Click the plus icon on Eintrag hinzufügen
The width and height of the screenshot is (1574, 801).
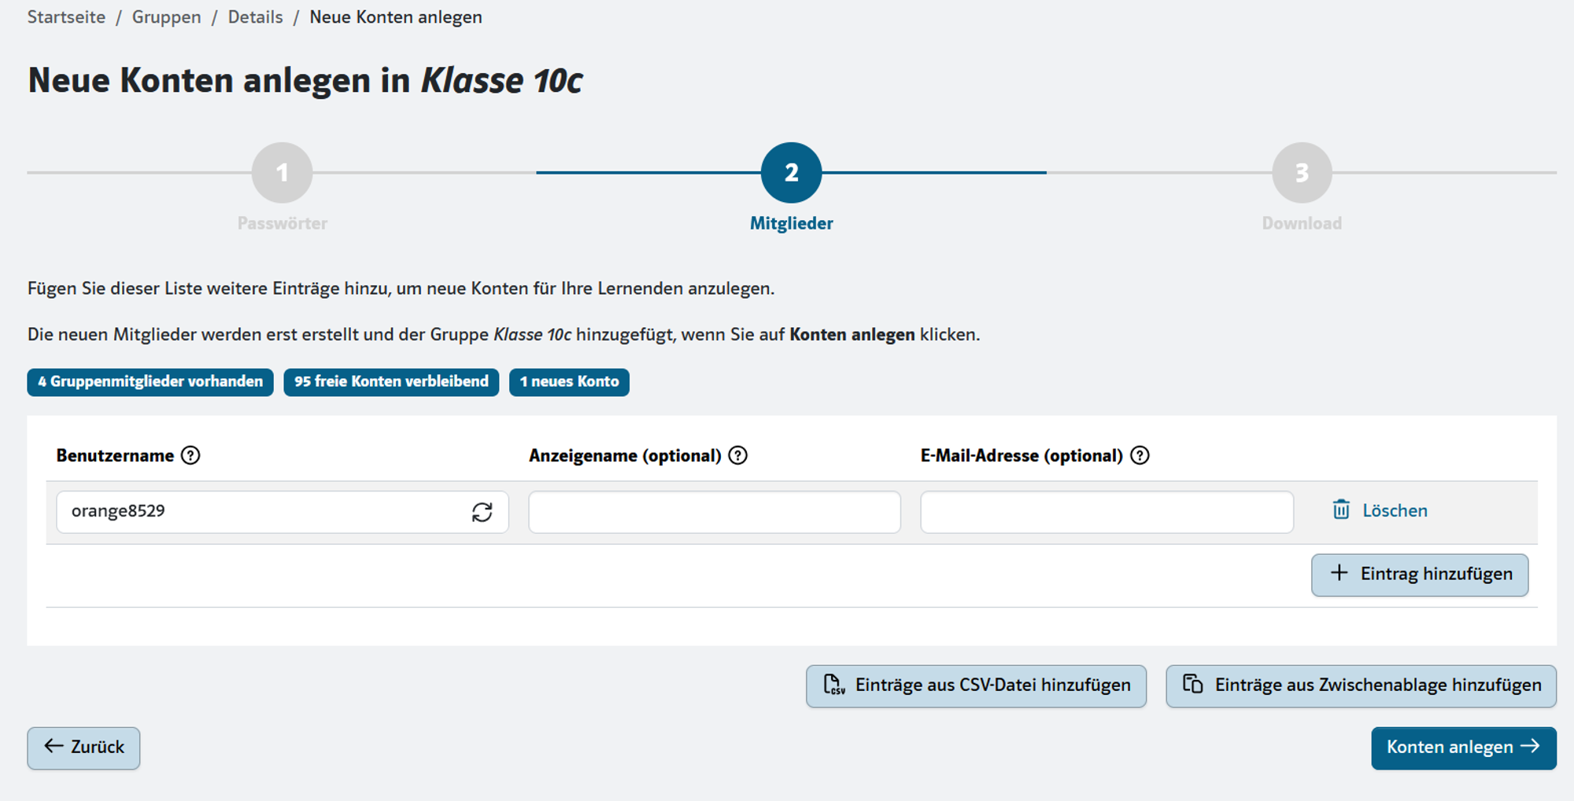(x=1339, y=573)
